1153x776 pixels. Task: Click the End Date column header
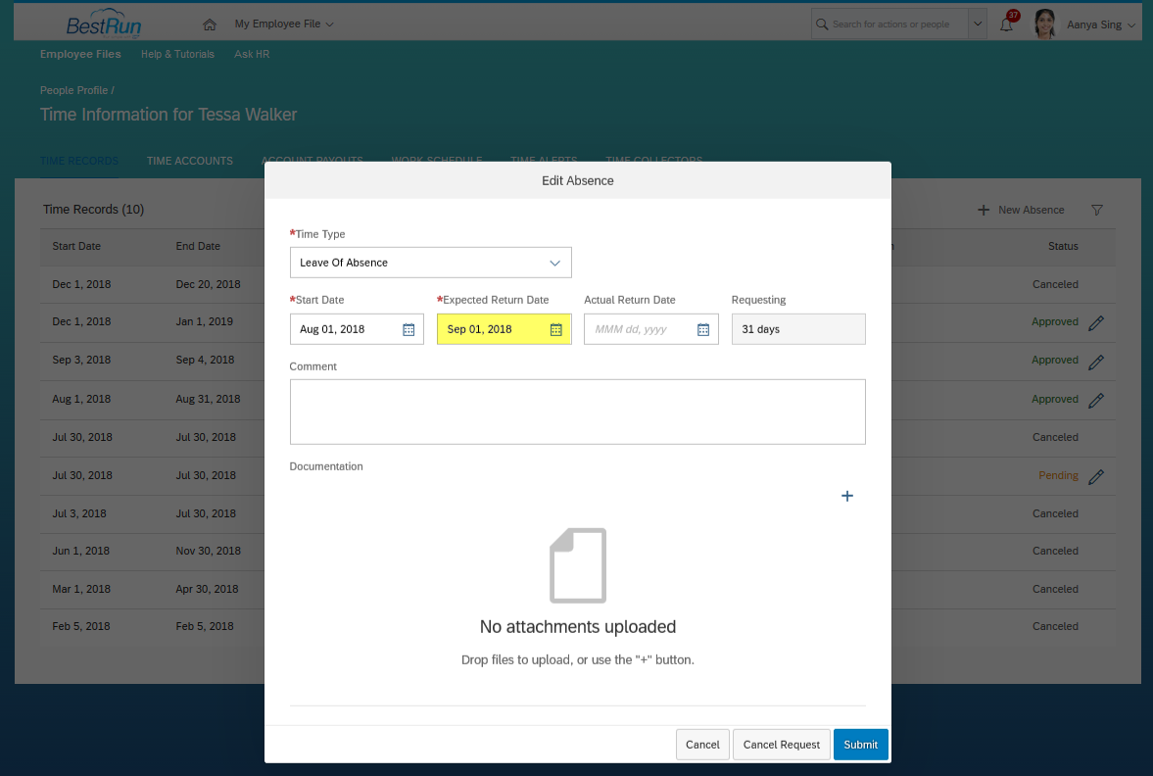click(198, 246)
